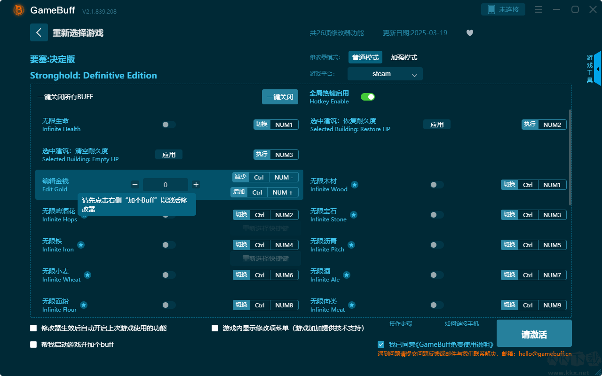
Task: Check 修改器生效后自动开启上次游戏使用的功能 checkbox
Action: [x=33, y=328]
